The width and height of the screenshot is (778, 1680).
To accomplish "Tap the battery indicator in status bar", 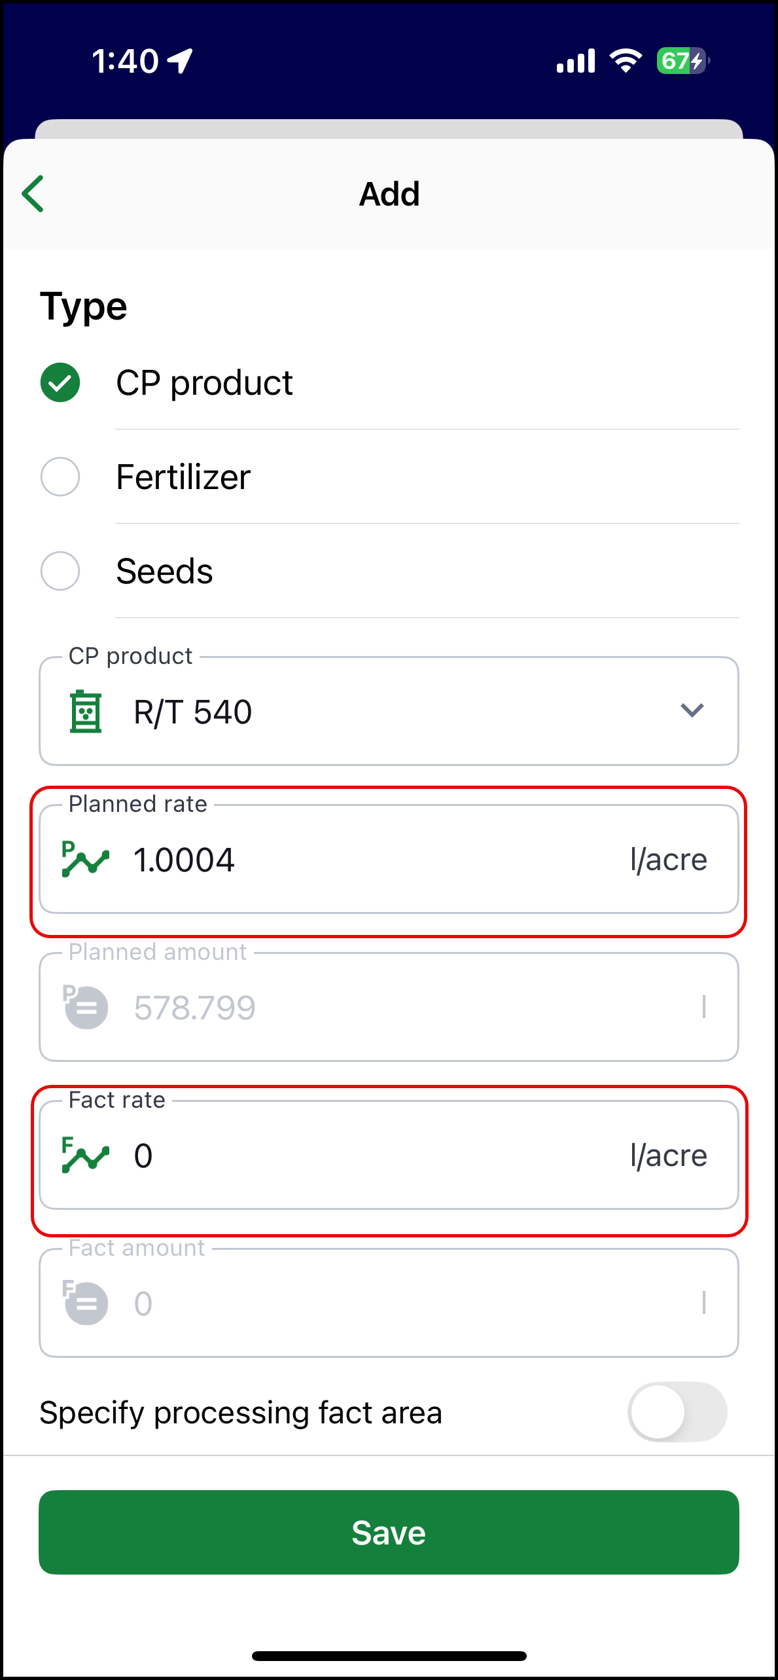I will pyautogui.click(x=682, y=62).
